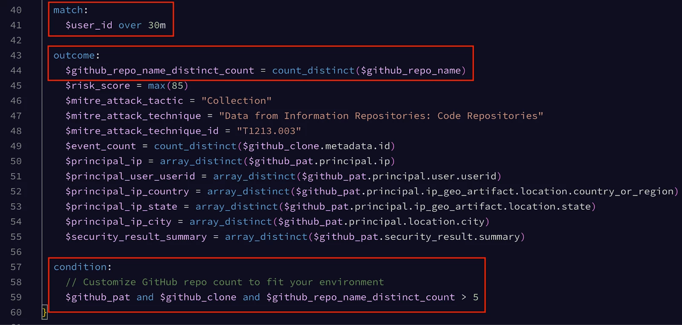This screenshot has height=325, width=682.
Task: Click "Data from Information Repositories: Code Repositories" string
Action: (381, 116)
